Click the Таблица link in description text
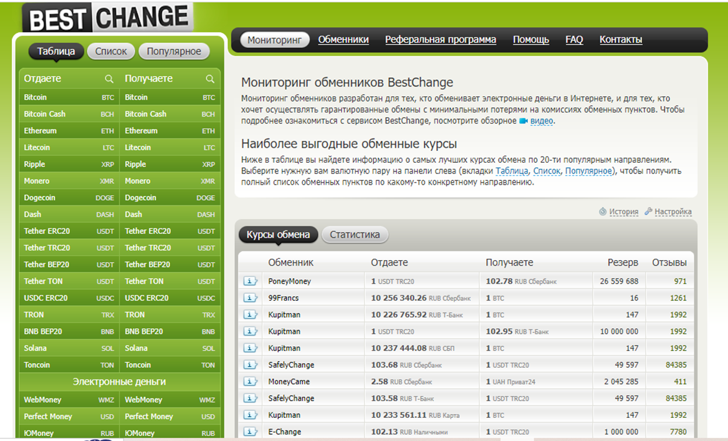The height and width of the screenshot is (441, 728). tap(512, 171)
